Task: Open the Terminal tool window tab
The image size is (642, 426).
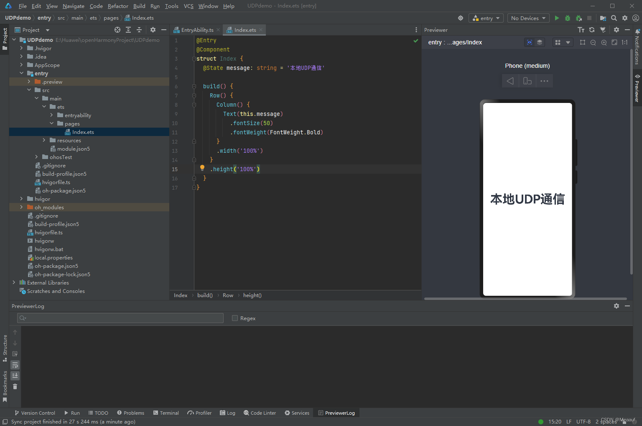Action: [x=166, y=413]
